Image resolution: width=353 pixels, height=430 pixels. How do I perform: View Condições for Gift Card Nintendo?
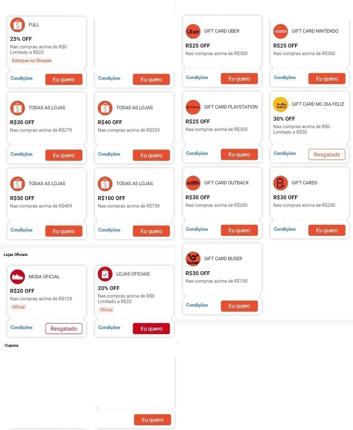[x=285, y=77]
